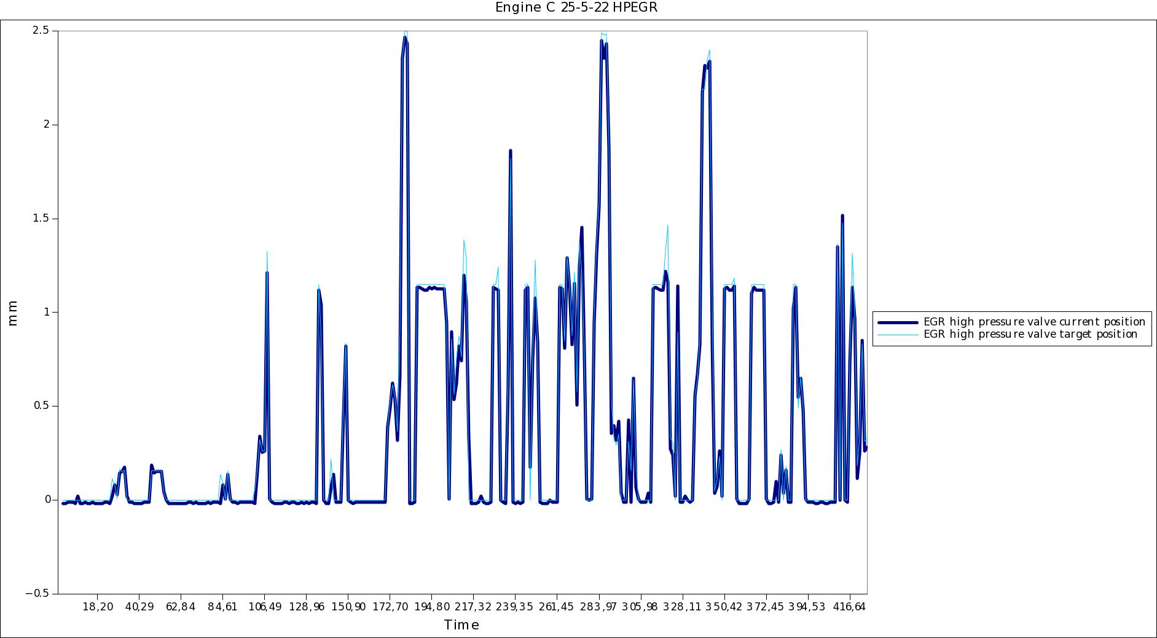The height and width of the screenshot is (638, 1157).
Task: Click the x-axis tick label 261,45
Action: point(557,607)
